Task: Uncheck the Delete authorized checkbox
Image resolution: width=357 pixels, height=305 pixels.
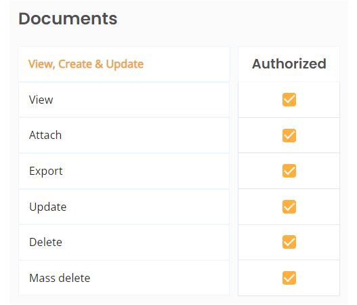Action: tap(289, 242)
